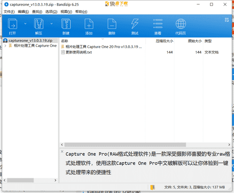Click the archive comment text about Capture One Pro
The height and width of the screenshot is (193, 234).
tap(148, 163)
